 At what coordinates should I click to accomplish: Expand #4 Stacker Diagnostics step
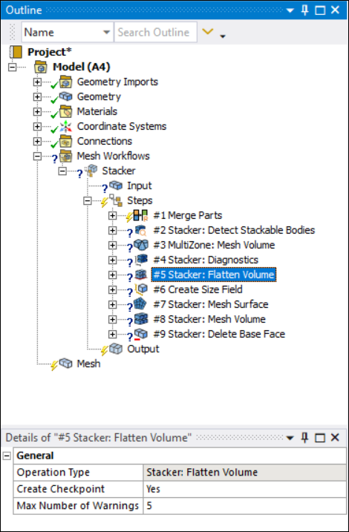[x=112, y=260]
